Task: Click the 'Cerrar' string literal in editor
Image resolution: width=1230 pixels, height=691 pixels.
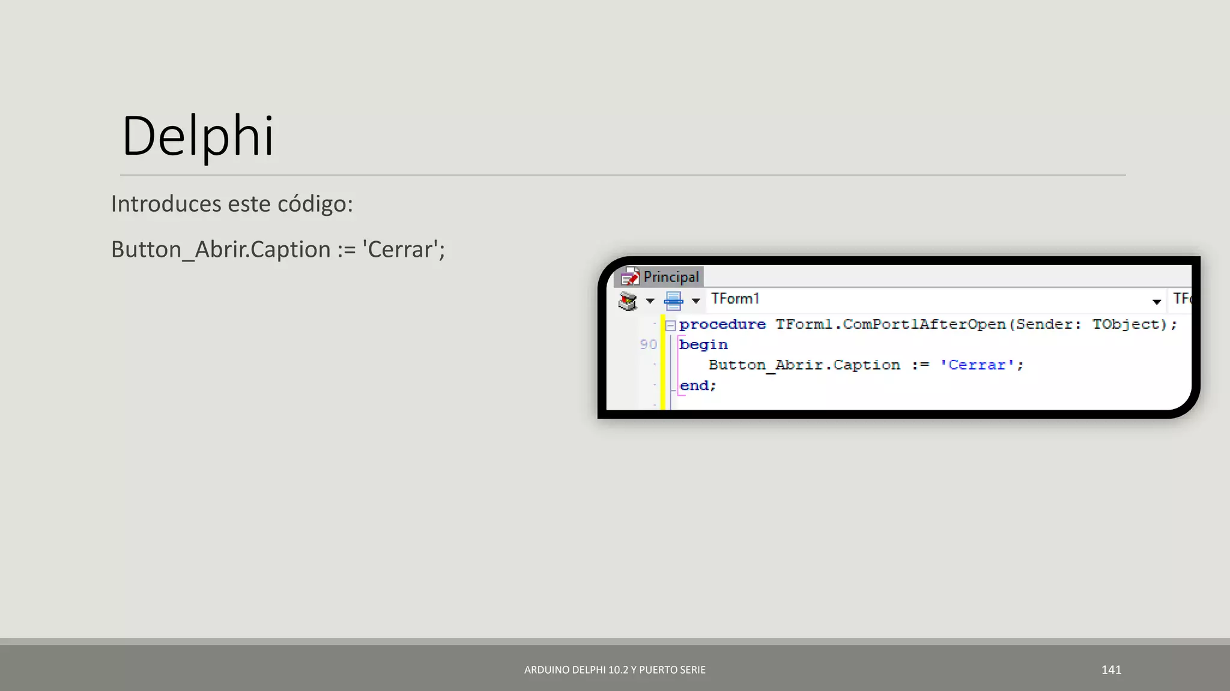Action: [x=977, y=365]
